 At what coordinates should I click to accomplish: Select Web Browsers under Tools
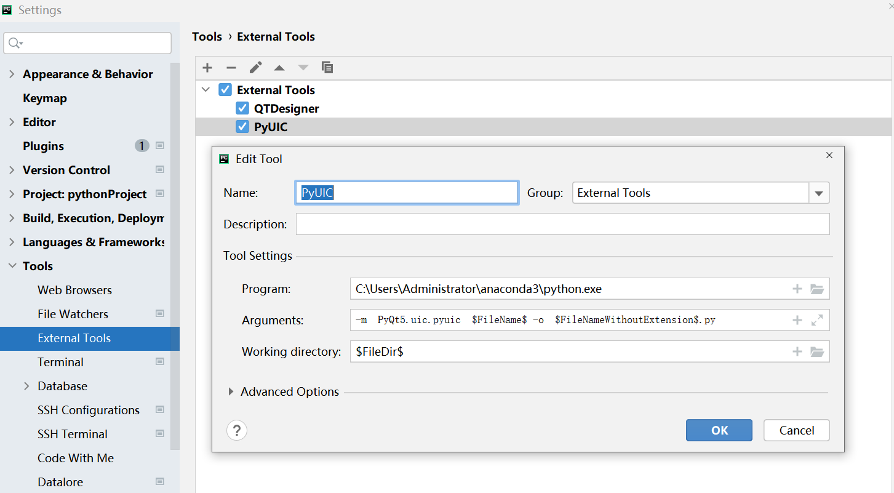[75, 290]
